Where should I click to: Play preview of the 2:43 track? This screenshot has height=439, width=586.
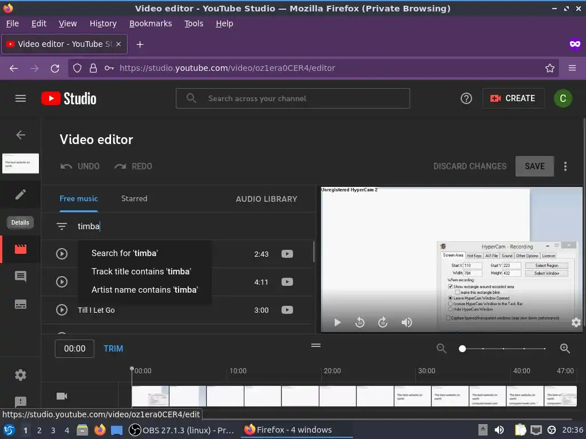62,254
